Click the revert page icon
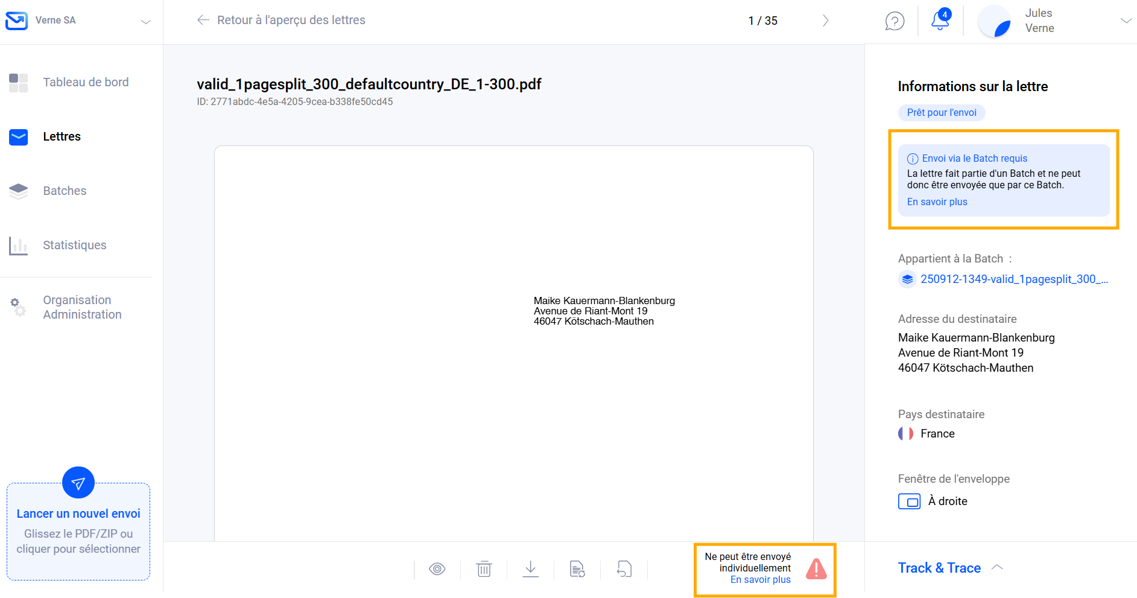Screen dimensions: 1137x598 tap(624, 569)
